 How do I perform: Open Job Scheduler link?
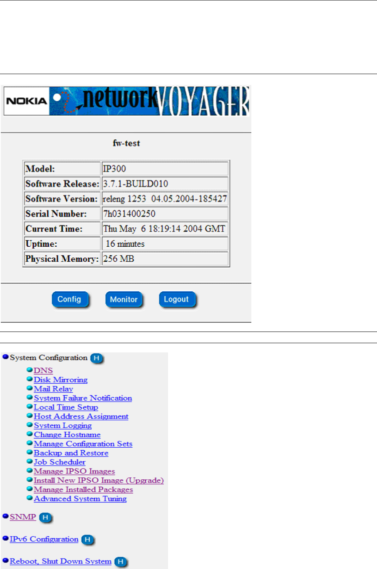point(60,462)
